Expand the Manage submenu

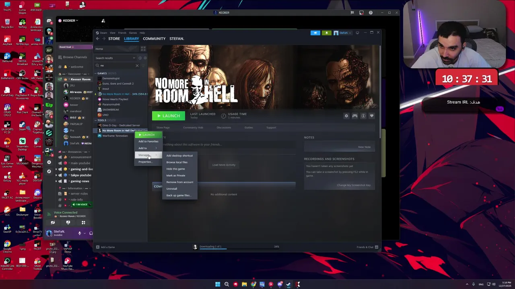[148, 155]
